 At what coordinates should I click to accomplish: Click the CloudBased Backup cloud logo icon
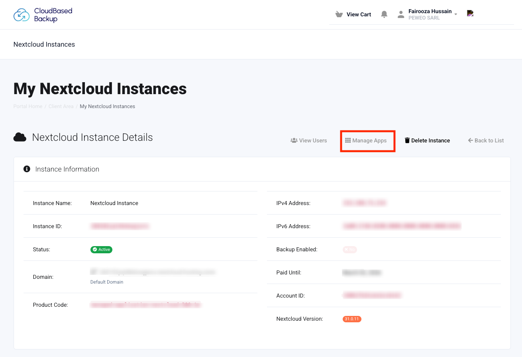[x=22, y=14]
